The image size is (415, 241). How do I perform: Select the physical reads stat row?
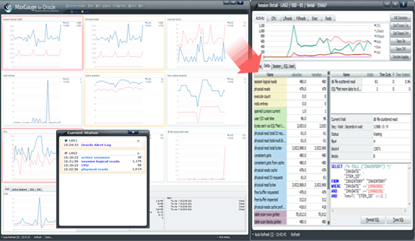click(290, 89)
